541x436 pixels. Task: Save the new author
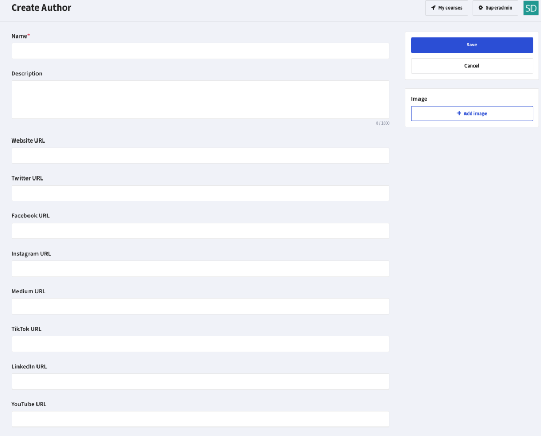click(x=472, y=45)
